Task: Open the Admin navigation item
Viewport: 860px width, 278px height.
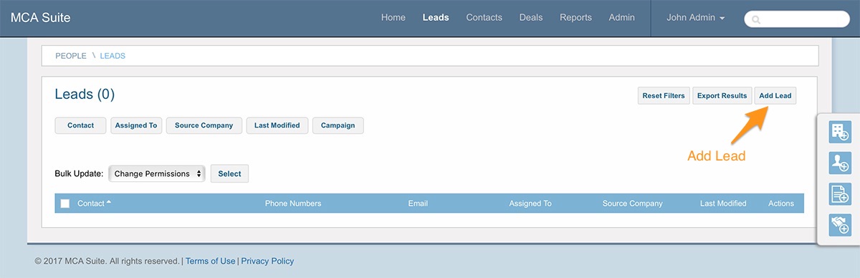Action: pos(621,18)
